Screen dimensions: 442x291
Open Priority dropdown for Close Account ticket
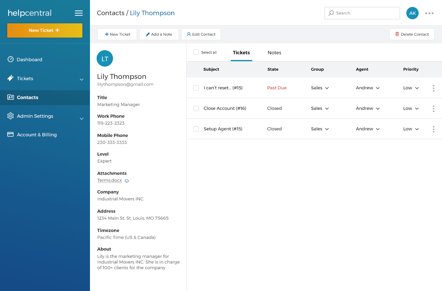pyautogui.click(x=411, y=108)
